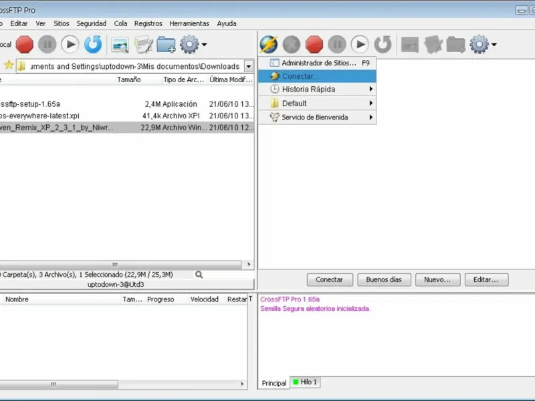This screenshot has height=401, width=535.
Task: Click the play icon in local toolbar
Action: (70, 44)
